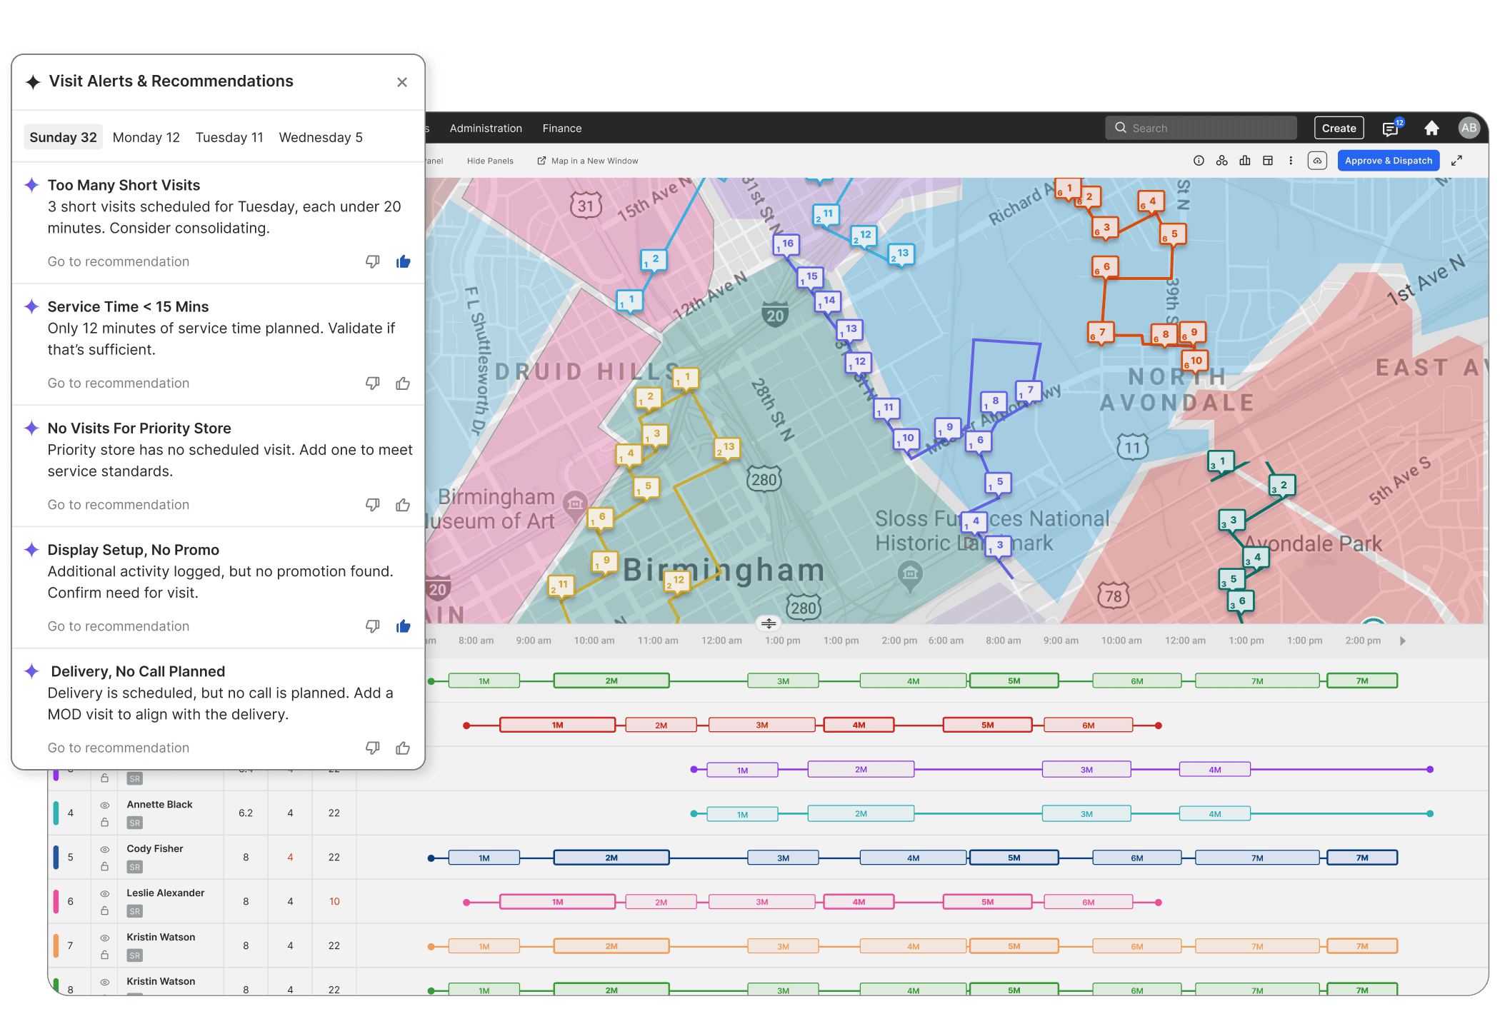Click the layout panel icon in toolbar
The height and width of the screenshot is (1024, 1500).
pyautogui.click(x=1268, y=161)
